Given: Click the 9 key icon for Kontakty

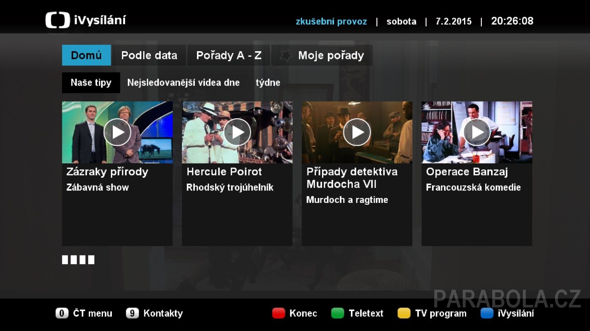Looking at the screenshot, I should pos(132,313).
